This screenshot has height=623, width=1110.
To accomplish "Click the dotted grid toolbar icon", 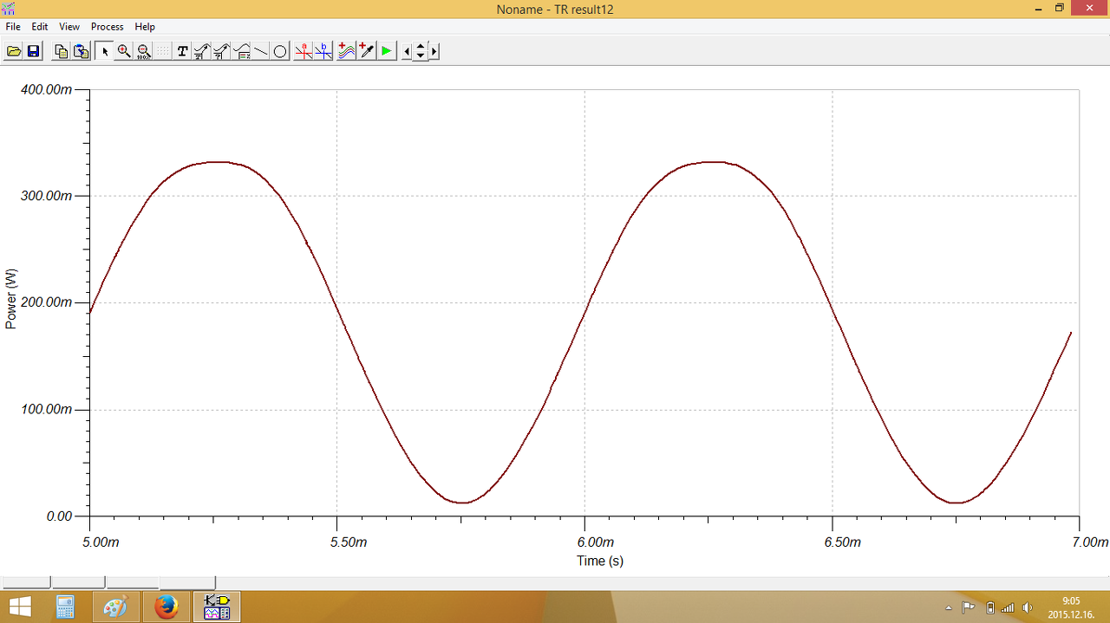I will (163, 51).
